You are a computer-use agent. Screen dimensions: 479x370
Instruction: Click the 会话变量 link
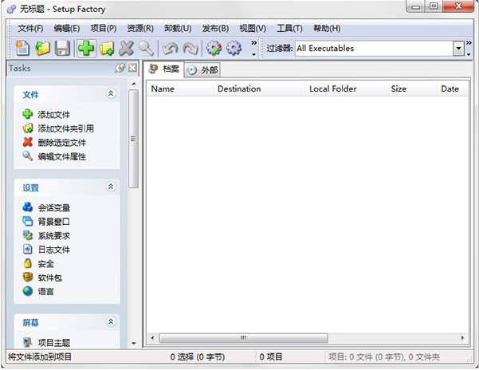53,208
